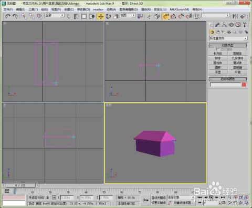This screenshot has height=208, width=252.
Task: Toggle the 2.5 Snaps button
Action: [166, 16]
